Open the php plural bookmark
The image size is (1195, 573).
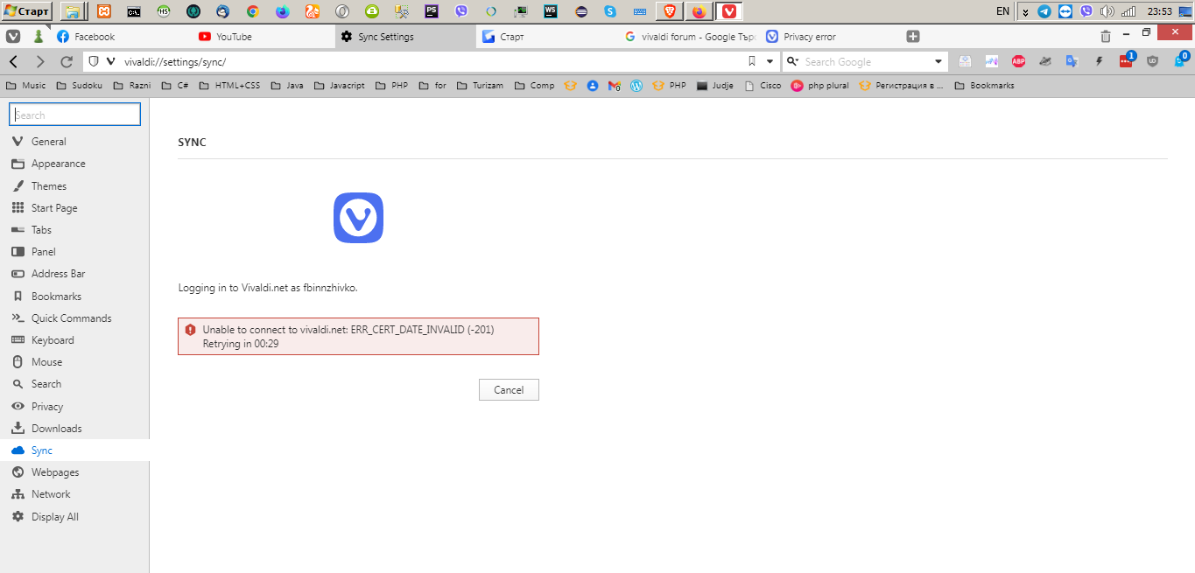pyautogui.click(x=819, y=86)
